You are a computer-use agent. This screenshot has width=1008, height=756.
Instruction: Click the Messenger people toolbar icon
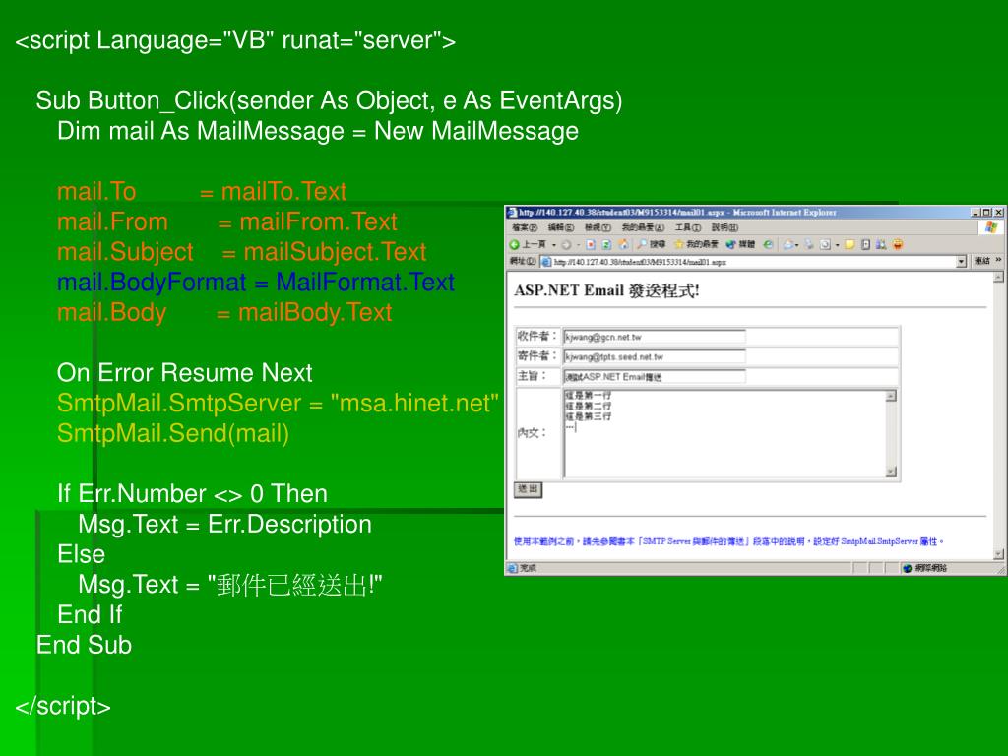pos(881,245)
